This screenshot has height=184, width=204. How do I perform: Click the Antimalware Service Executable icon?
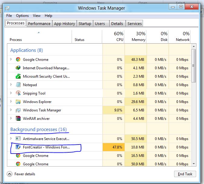click(18, 139)
